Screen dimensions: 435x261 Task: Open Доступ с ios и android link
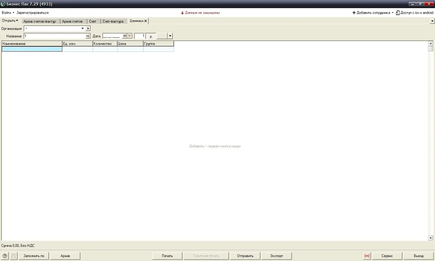point(414,13)
